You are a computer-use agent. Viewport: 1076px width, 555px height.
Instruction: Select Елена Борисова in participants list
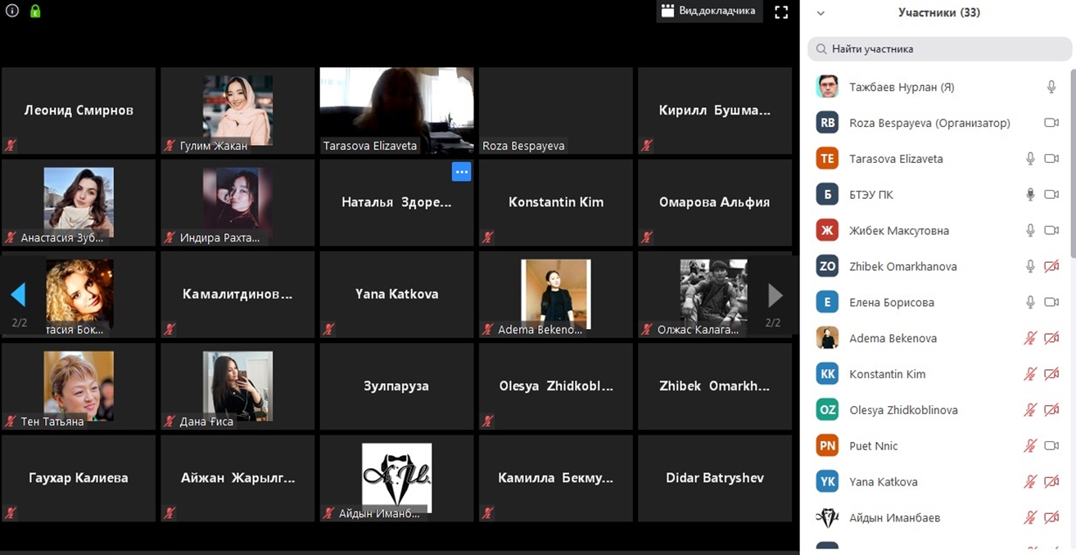point(891,302)
